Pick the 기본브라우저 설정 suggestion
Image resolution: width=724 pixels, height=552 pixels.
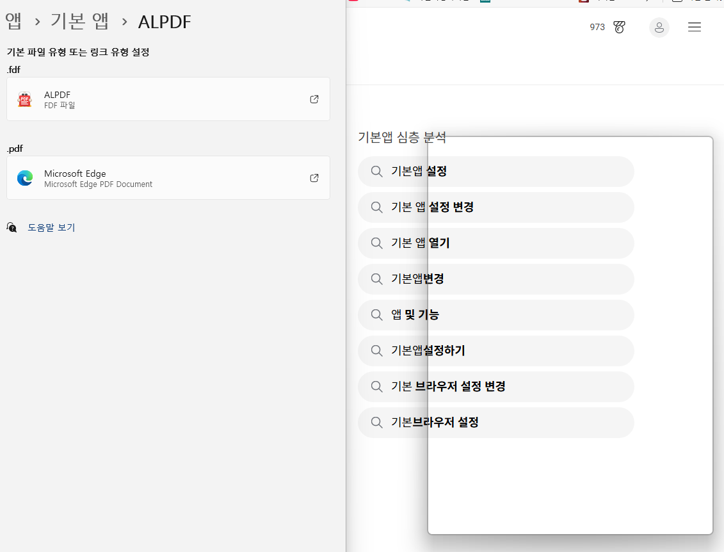496,423
